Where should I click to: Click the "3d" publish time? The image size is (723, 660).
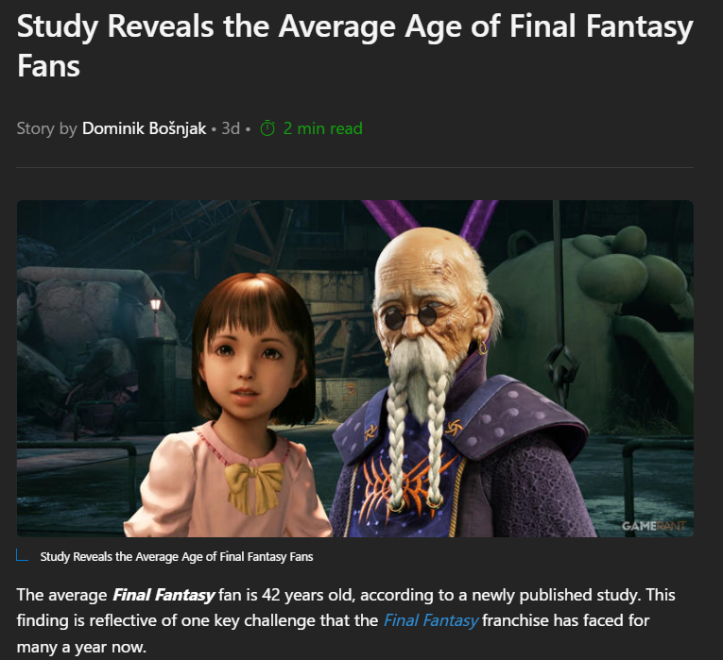[231, 128]
